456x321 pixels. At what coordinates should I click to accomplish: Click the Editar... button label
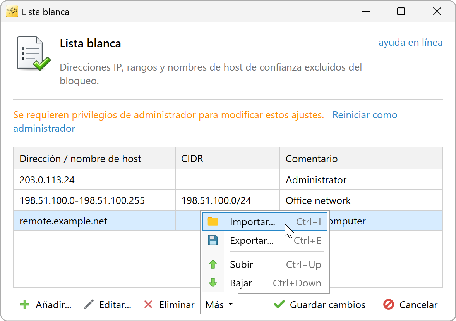(x=115, y=305)
